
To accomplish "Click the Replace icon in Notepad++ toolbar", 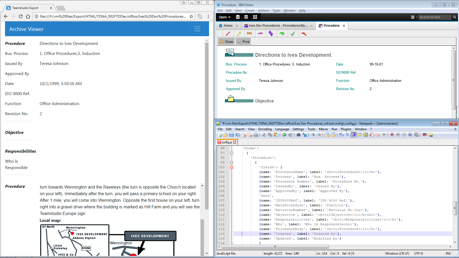I will coord(305,135).
